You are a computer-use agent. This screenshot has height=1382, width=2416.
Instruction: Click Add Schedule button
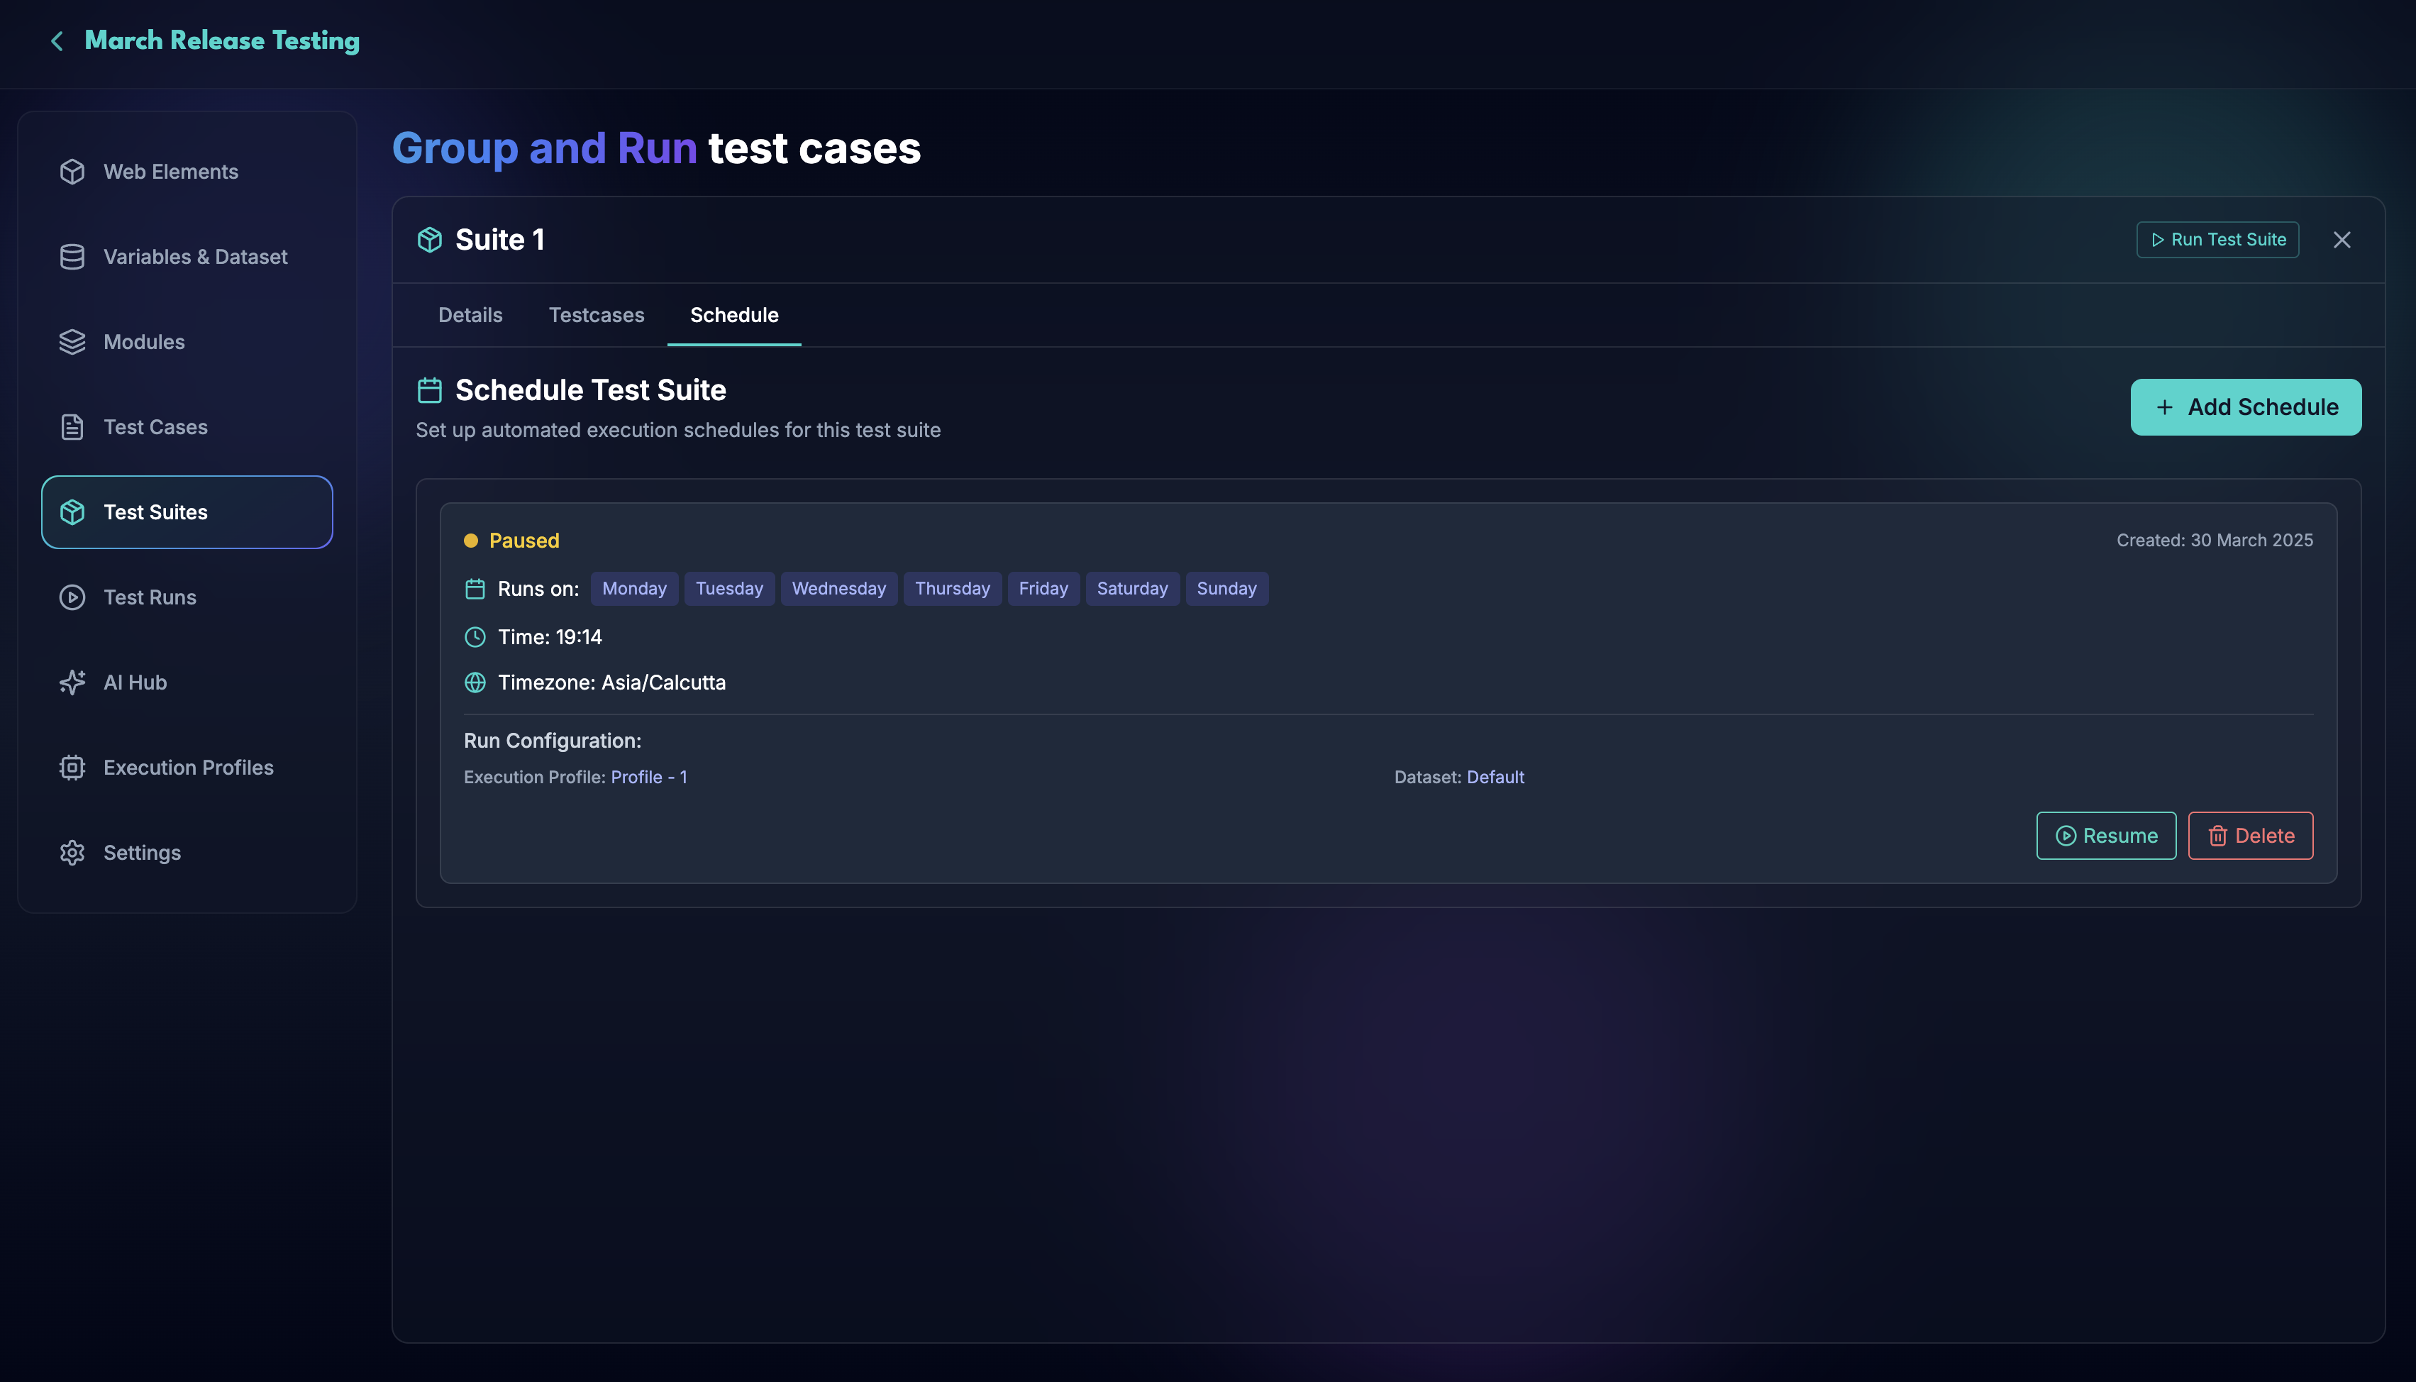click(x=2246, y=407)
